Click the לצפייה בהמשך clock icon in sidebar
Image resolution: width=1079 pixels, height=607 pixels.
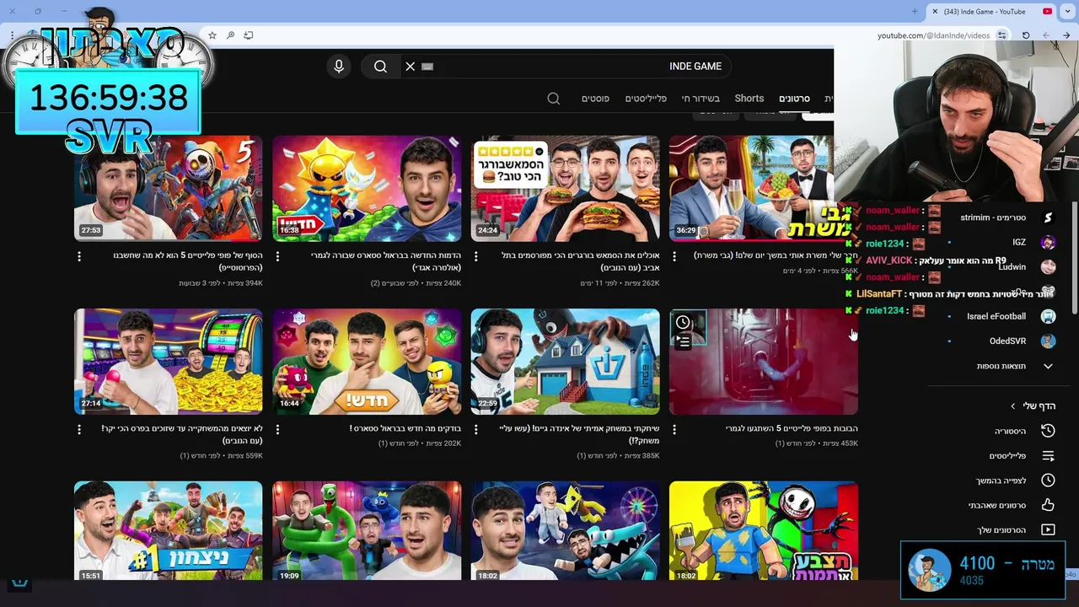pyautogui.click(x=1048, y=481)
